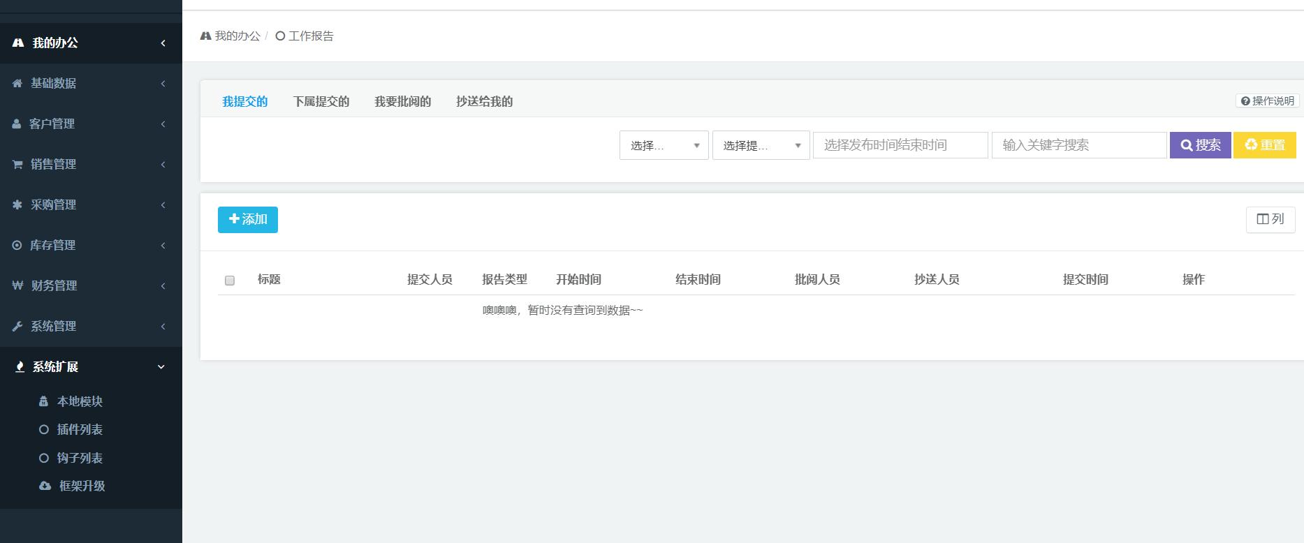Expand the 库存管理 menu chevron
The width and height of the screenshot is (1304, 543).
coord(163,246)
